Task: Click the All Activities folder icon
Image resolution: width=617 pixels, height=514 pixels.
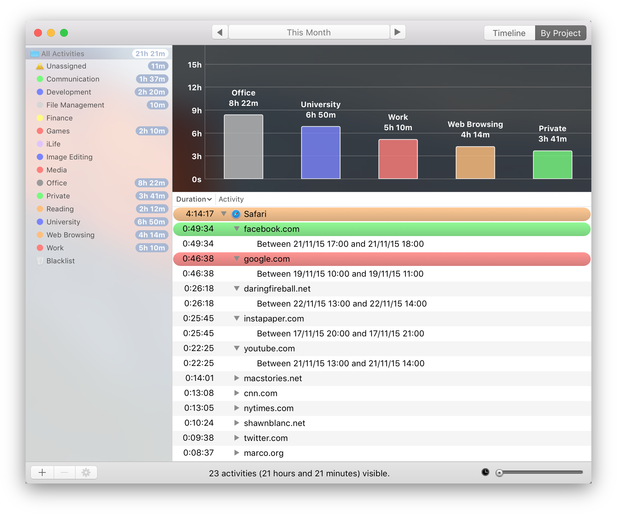Action: 35,54
